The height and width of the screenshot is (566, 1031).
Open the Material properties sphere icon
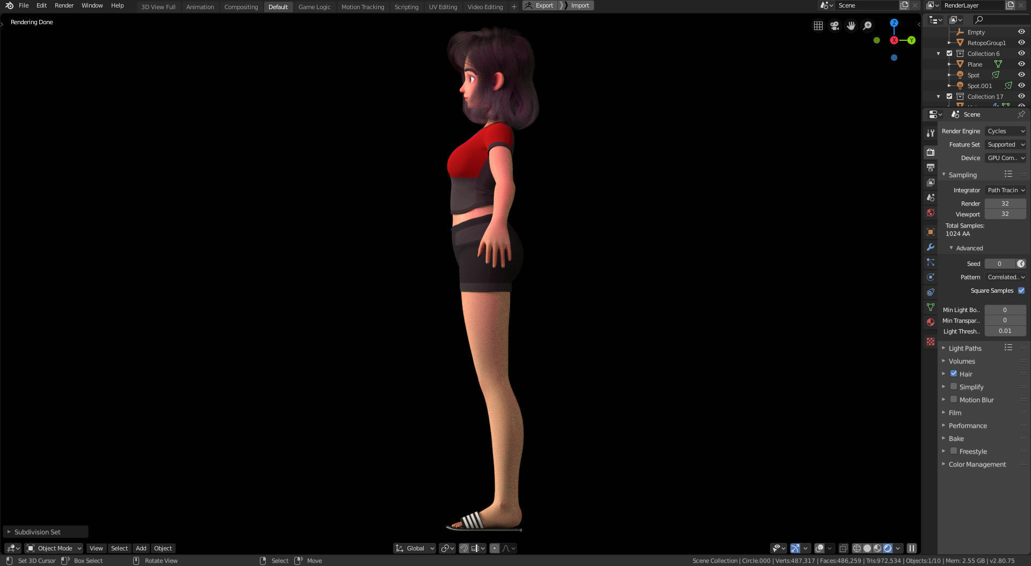click(x=931, y=322)
